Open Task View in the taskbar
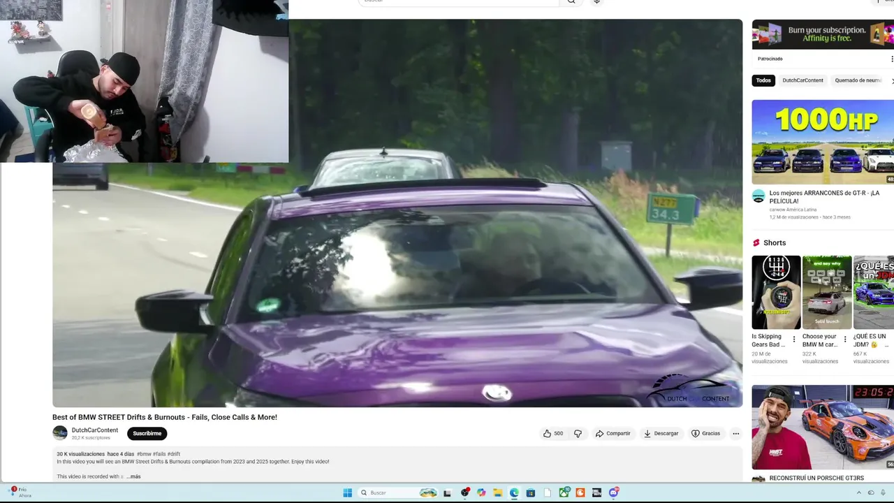This screenshot has width=894, height=503. (x=447, y=493)
